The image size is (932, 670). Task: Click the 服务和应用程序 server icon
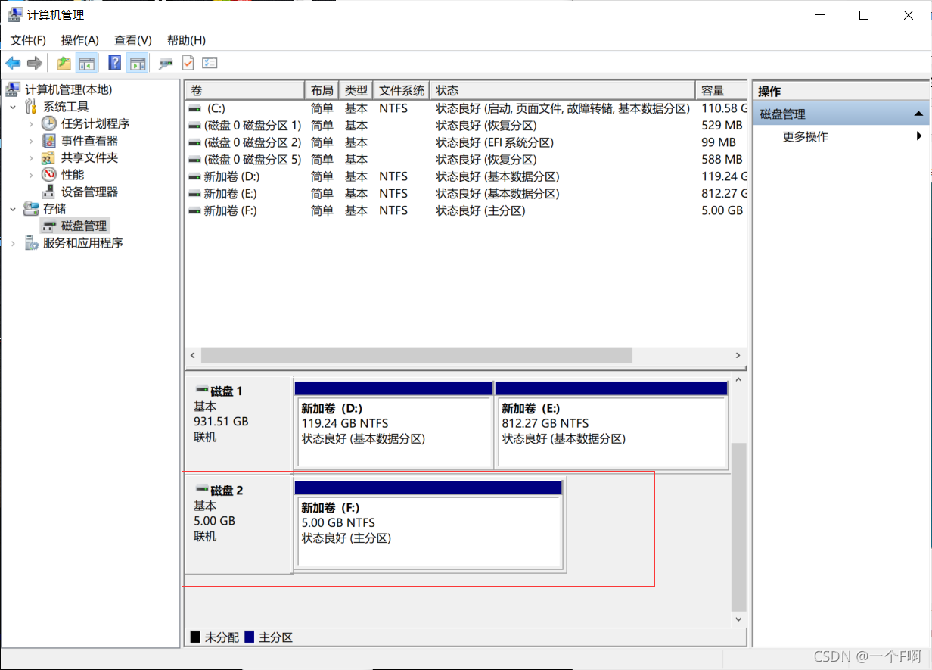point(31,243)
